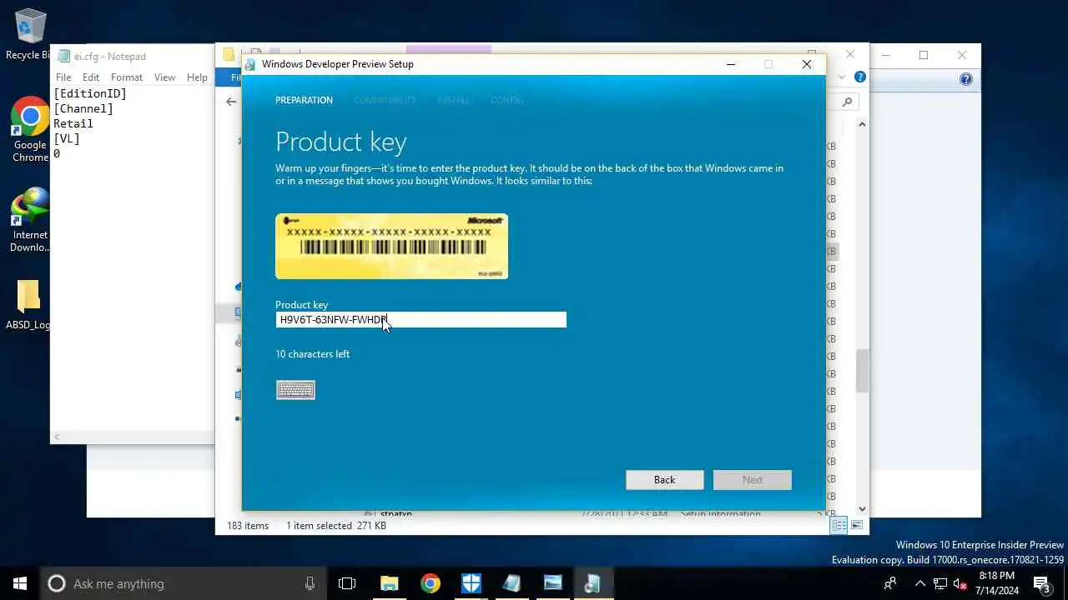Click the File Explorer help icon
The width and height of the screenshot is (1068, 600).
pyautogui.click(x=860, y=77)
